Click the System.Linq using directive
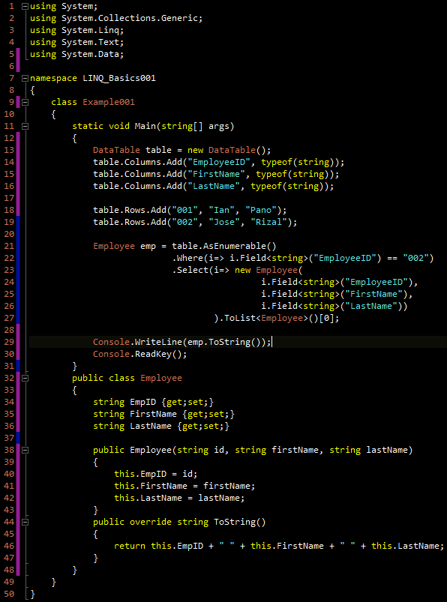The height and width of the screenshot is (602, 447). [77, 30]
